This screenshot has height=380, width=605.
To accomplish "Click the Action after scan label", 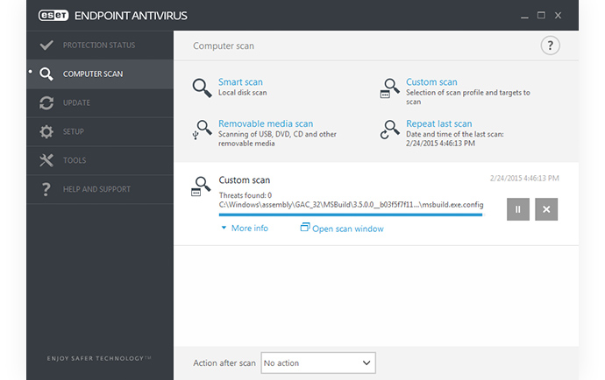I will coord(224,363).
